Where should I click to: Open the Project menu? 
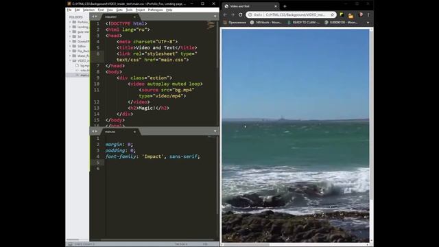pos(140,10)
